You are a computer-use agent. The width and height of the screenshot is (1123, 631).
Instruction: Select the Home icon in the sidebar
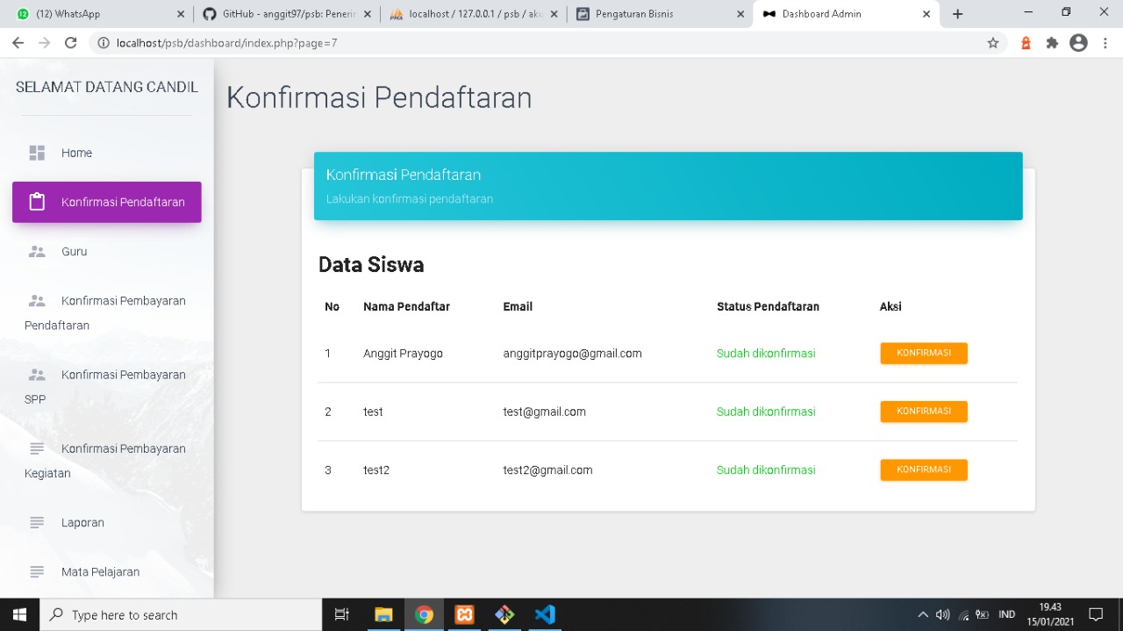coord(37,152)
